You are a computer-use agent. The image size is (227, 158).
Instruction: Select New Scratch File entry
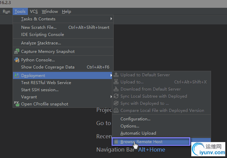tap(39, 27)
